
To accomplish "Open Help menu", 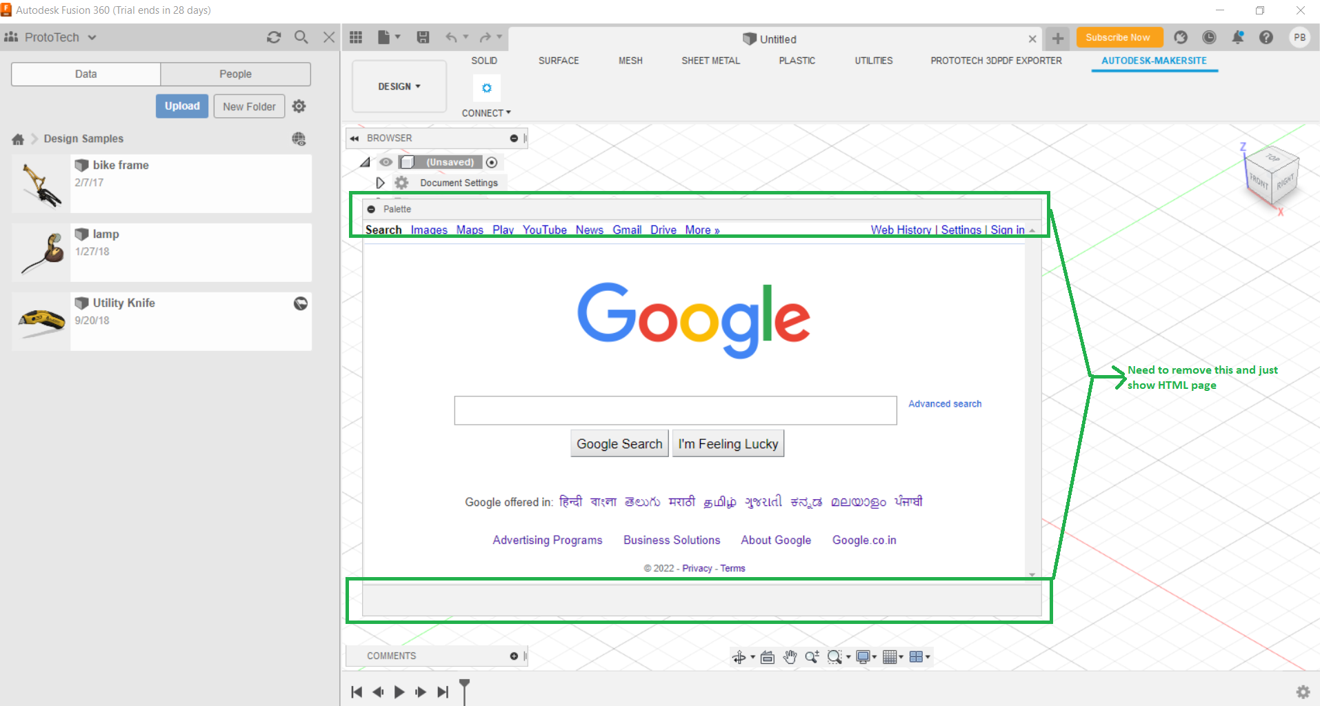I will click(x=1266, y=37).
